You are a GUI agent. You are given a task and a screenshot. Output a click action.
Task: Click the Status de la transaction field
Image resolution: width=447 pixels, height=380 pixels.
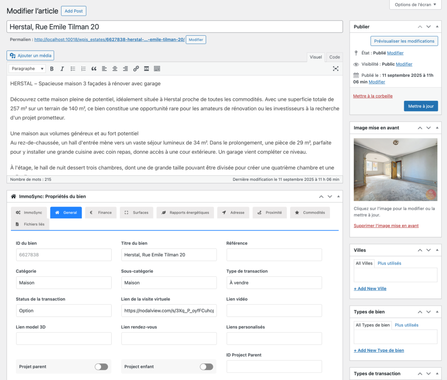point(64,311)
